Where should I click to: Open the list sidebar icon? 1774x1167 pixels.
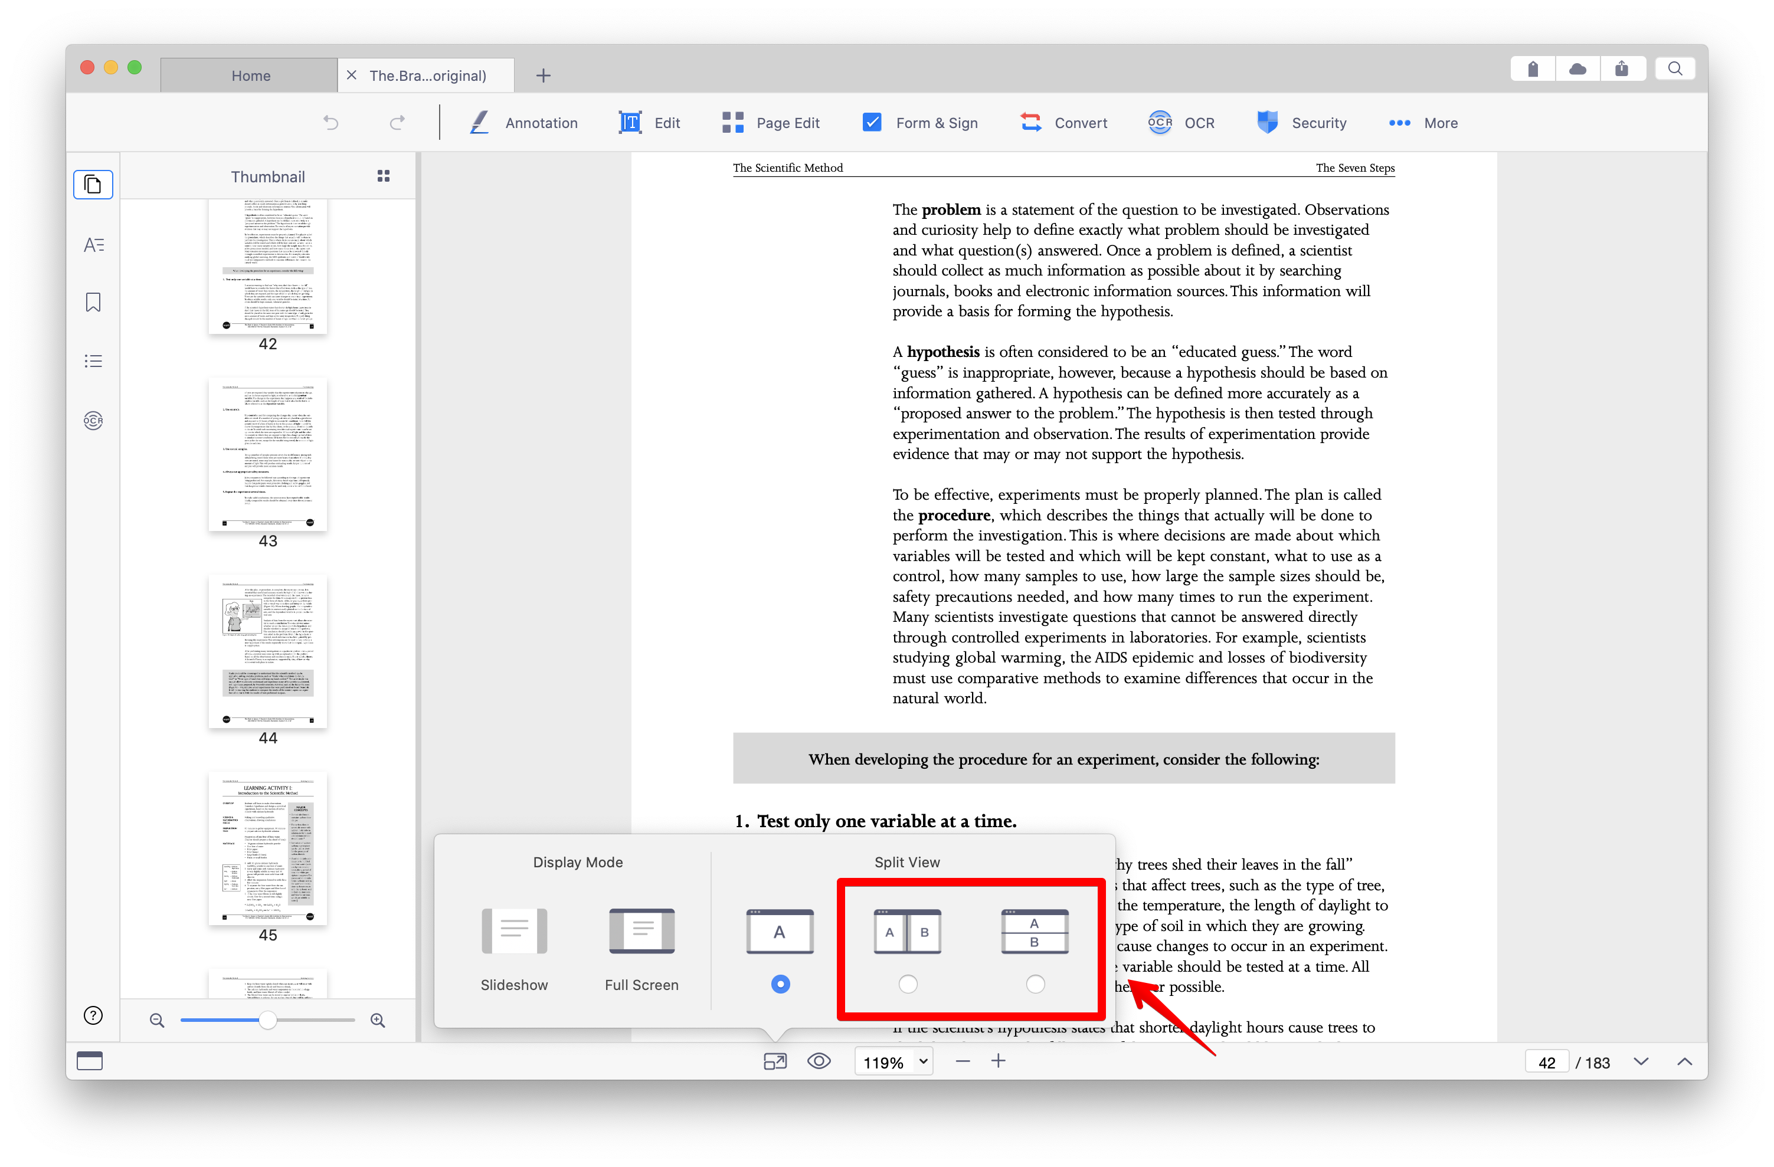click(93, 362)
